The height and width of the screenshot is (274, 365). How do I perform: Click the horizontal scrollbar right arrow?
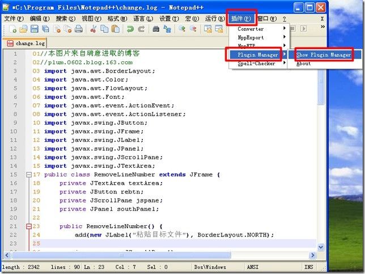coord(313,255)
